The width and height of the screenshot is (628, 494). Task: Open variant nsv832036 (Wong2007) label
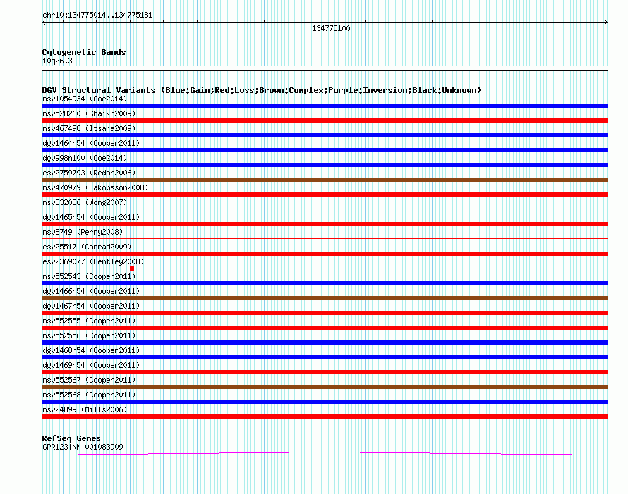tap(85, 202)
